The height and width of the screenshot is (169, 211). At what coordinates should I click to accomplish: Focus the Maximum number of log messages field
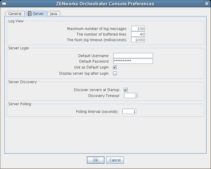(138, 29)
